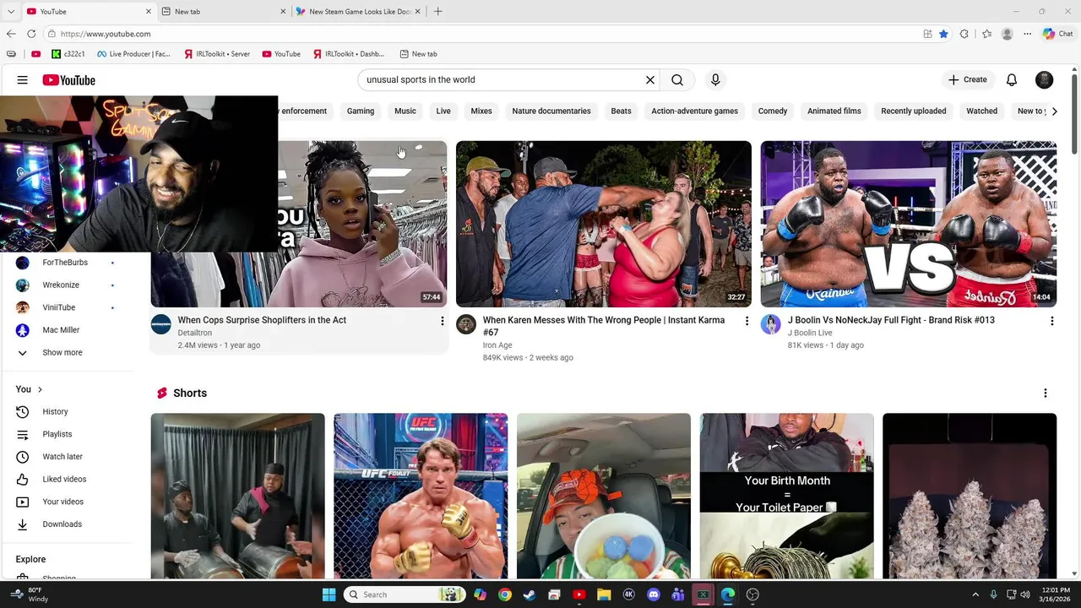Click the magnifier search button
This screenshot has height=608, width=1081.
(677, 80)
